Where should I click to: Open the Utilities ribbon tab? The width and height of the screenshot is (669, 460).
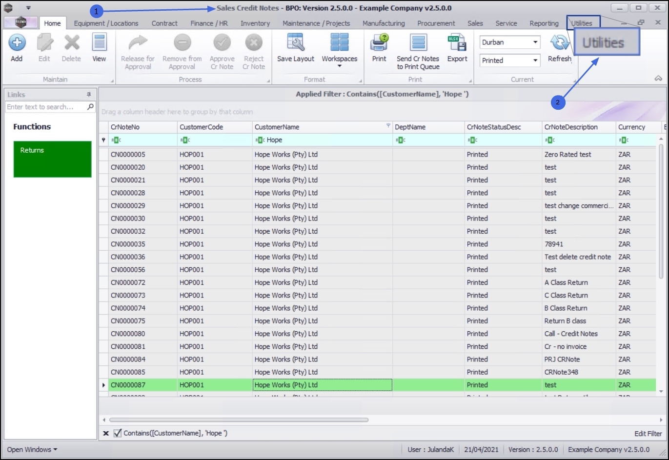pyautogui.click(x=582, y=23)
